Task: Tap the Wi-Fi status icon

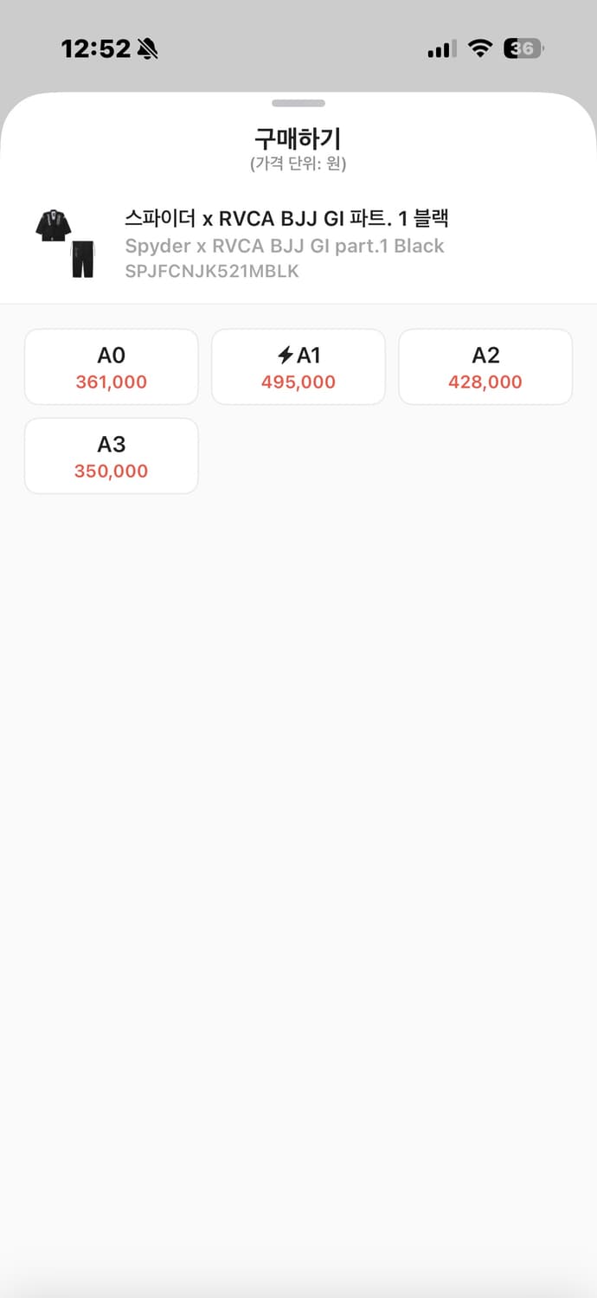Action: pos(479,48)
